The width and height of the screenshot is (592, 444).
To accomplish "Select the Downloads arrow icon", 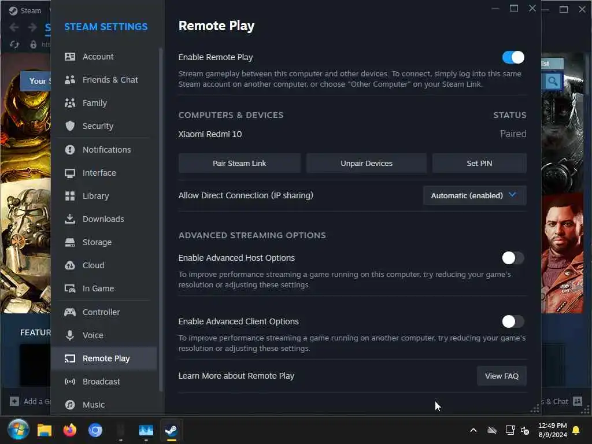I will click(x=70, y=219).
